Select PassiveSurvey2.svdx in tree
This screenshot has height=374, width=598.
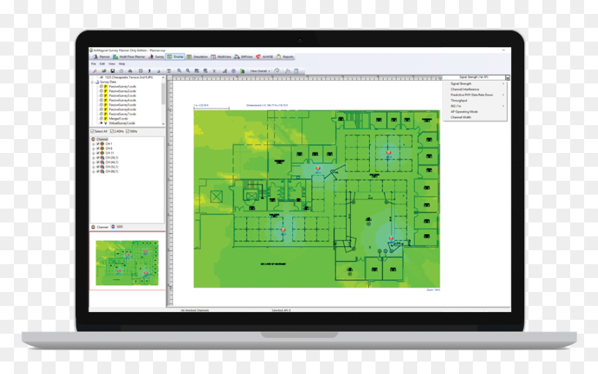122,91
